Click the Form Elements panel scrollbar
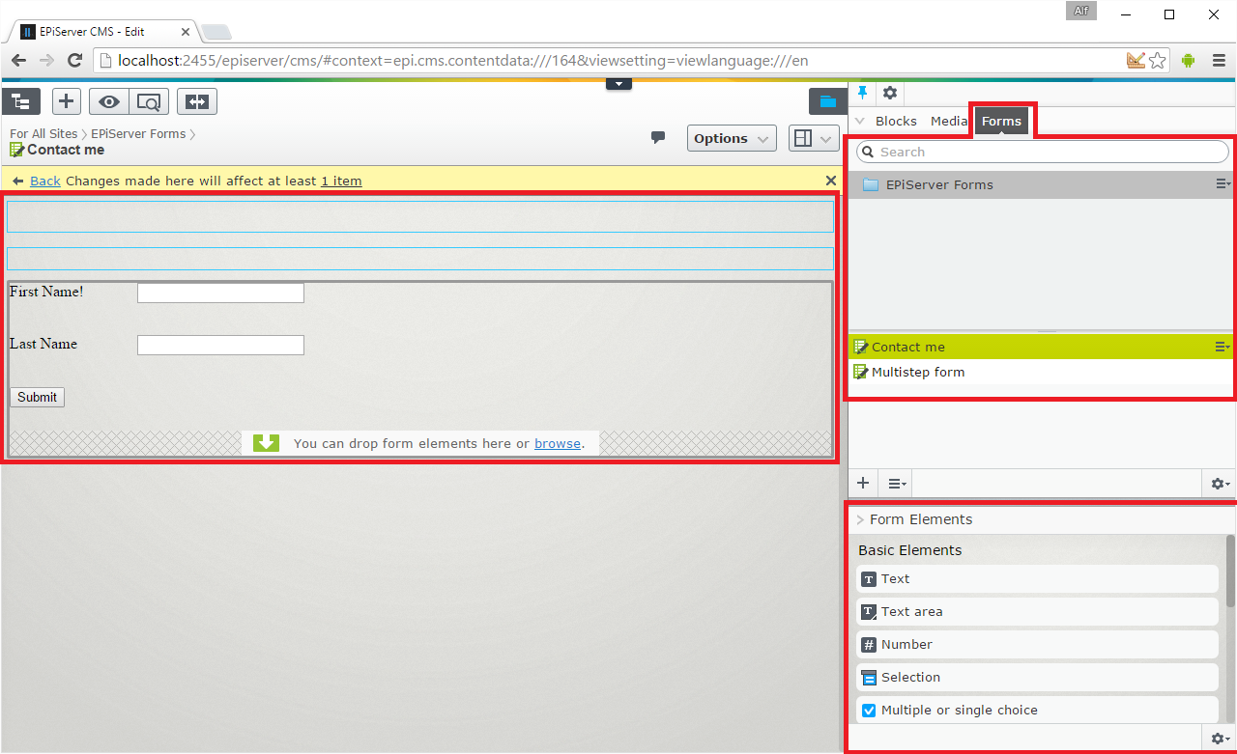The height and width of the screenshot is (754, 1237). (x=1230, y=570)
